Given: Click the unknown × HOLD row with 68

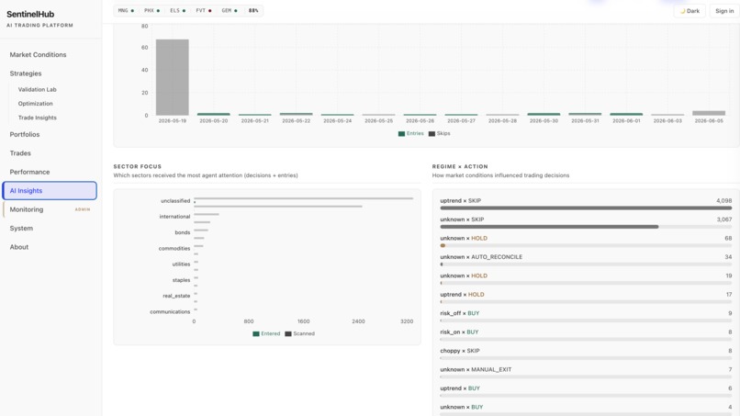Looking at the screenshot, I should 586,242.
